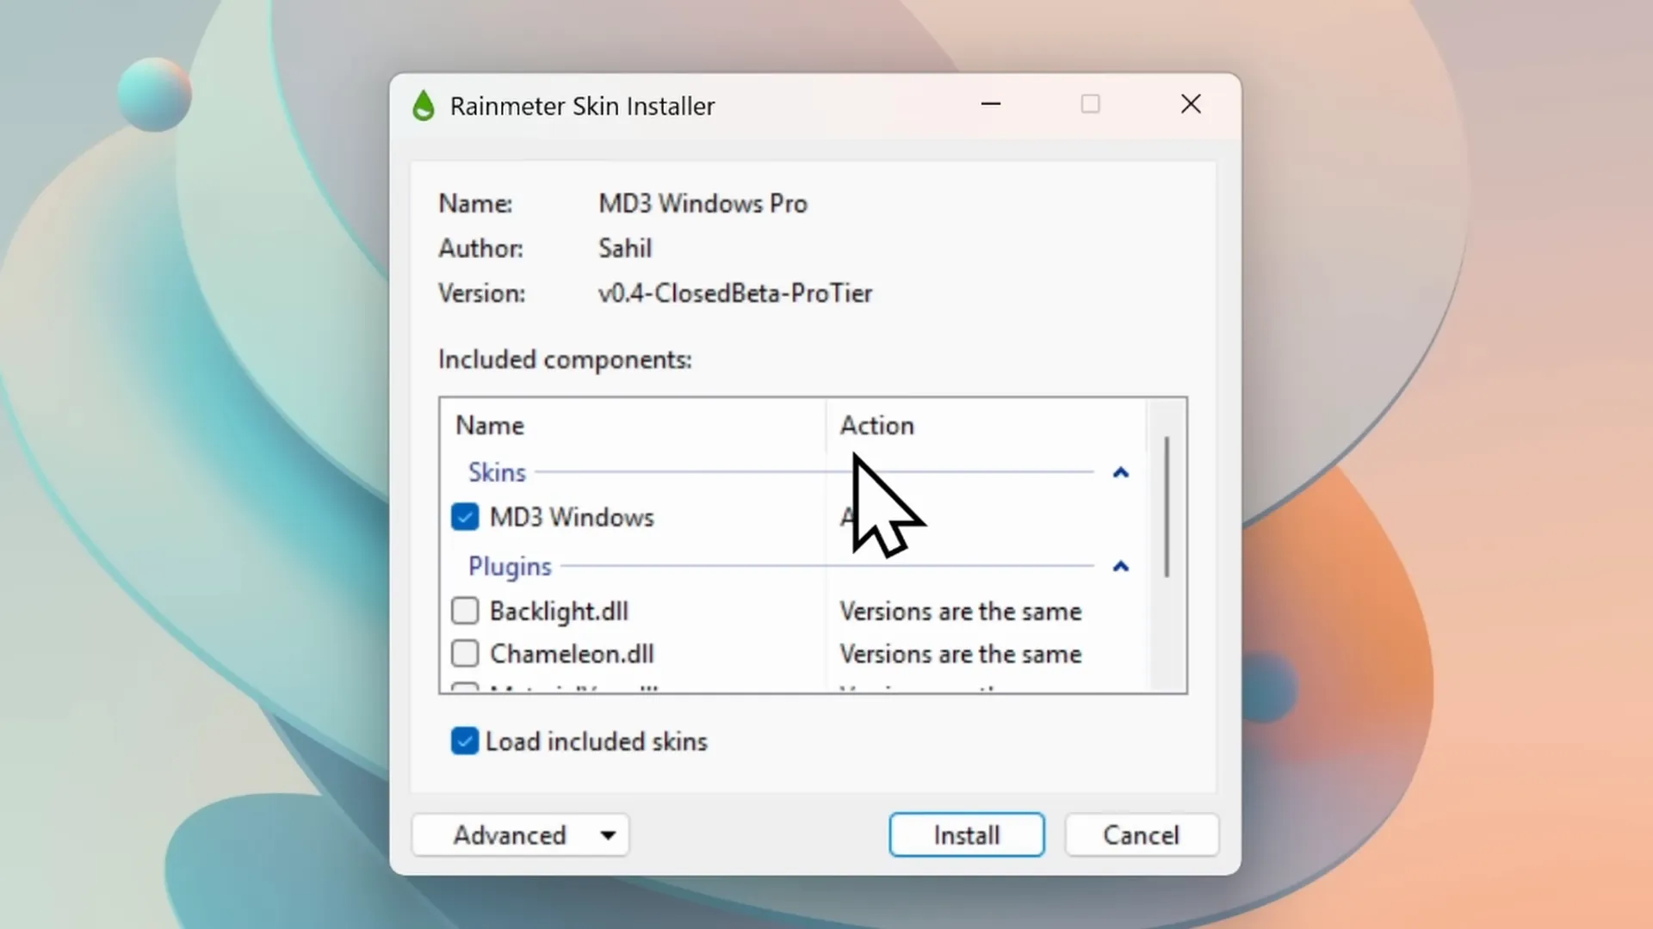Minimize the Rainmeter Skin Installer window
The image size is (1653, 929).
[x=991, y=104]
